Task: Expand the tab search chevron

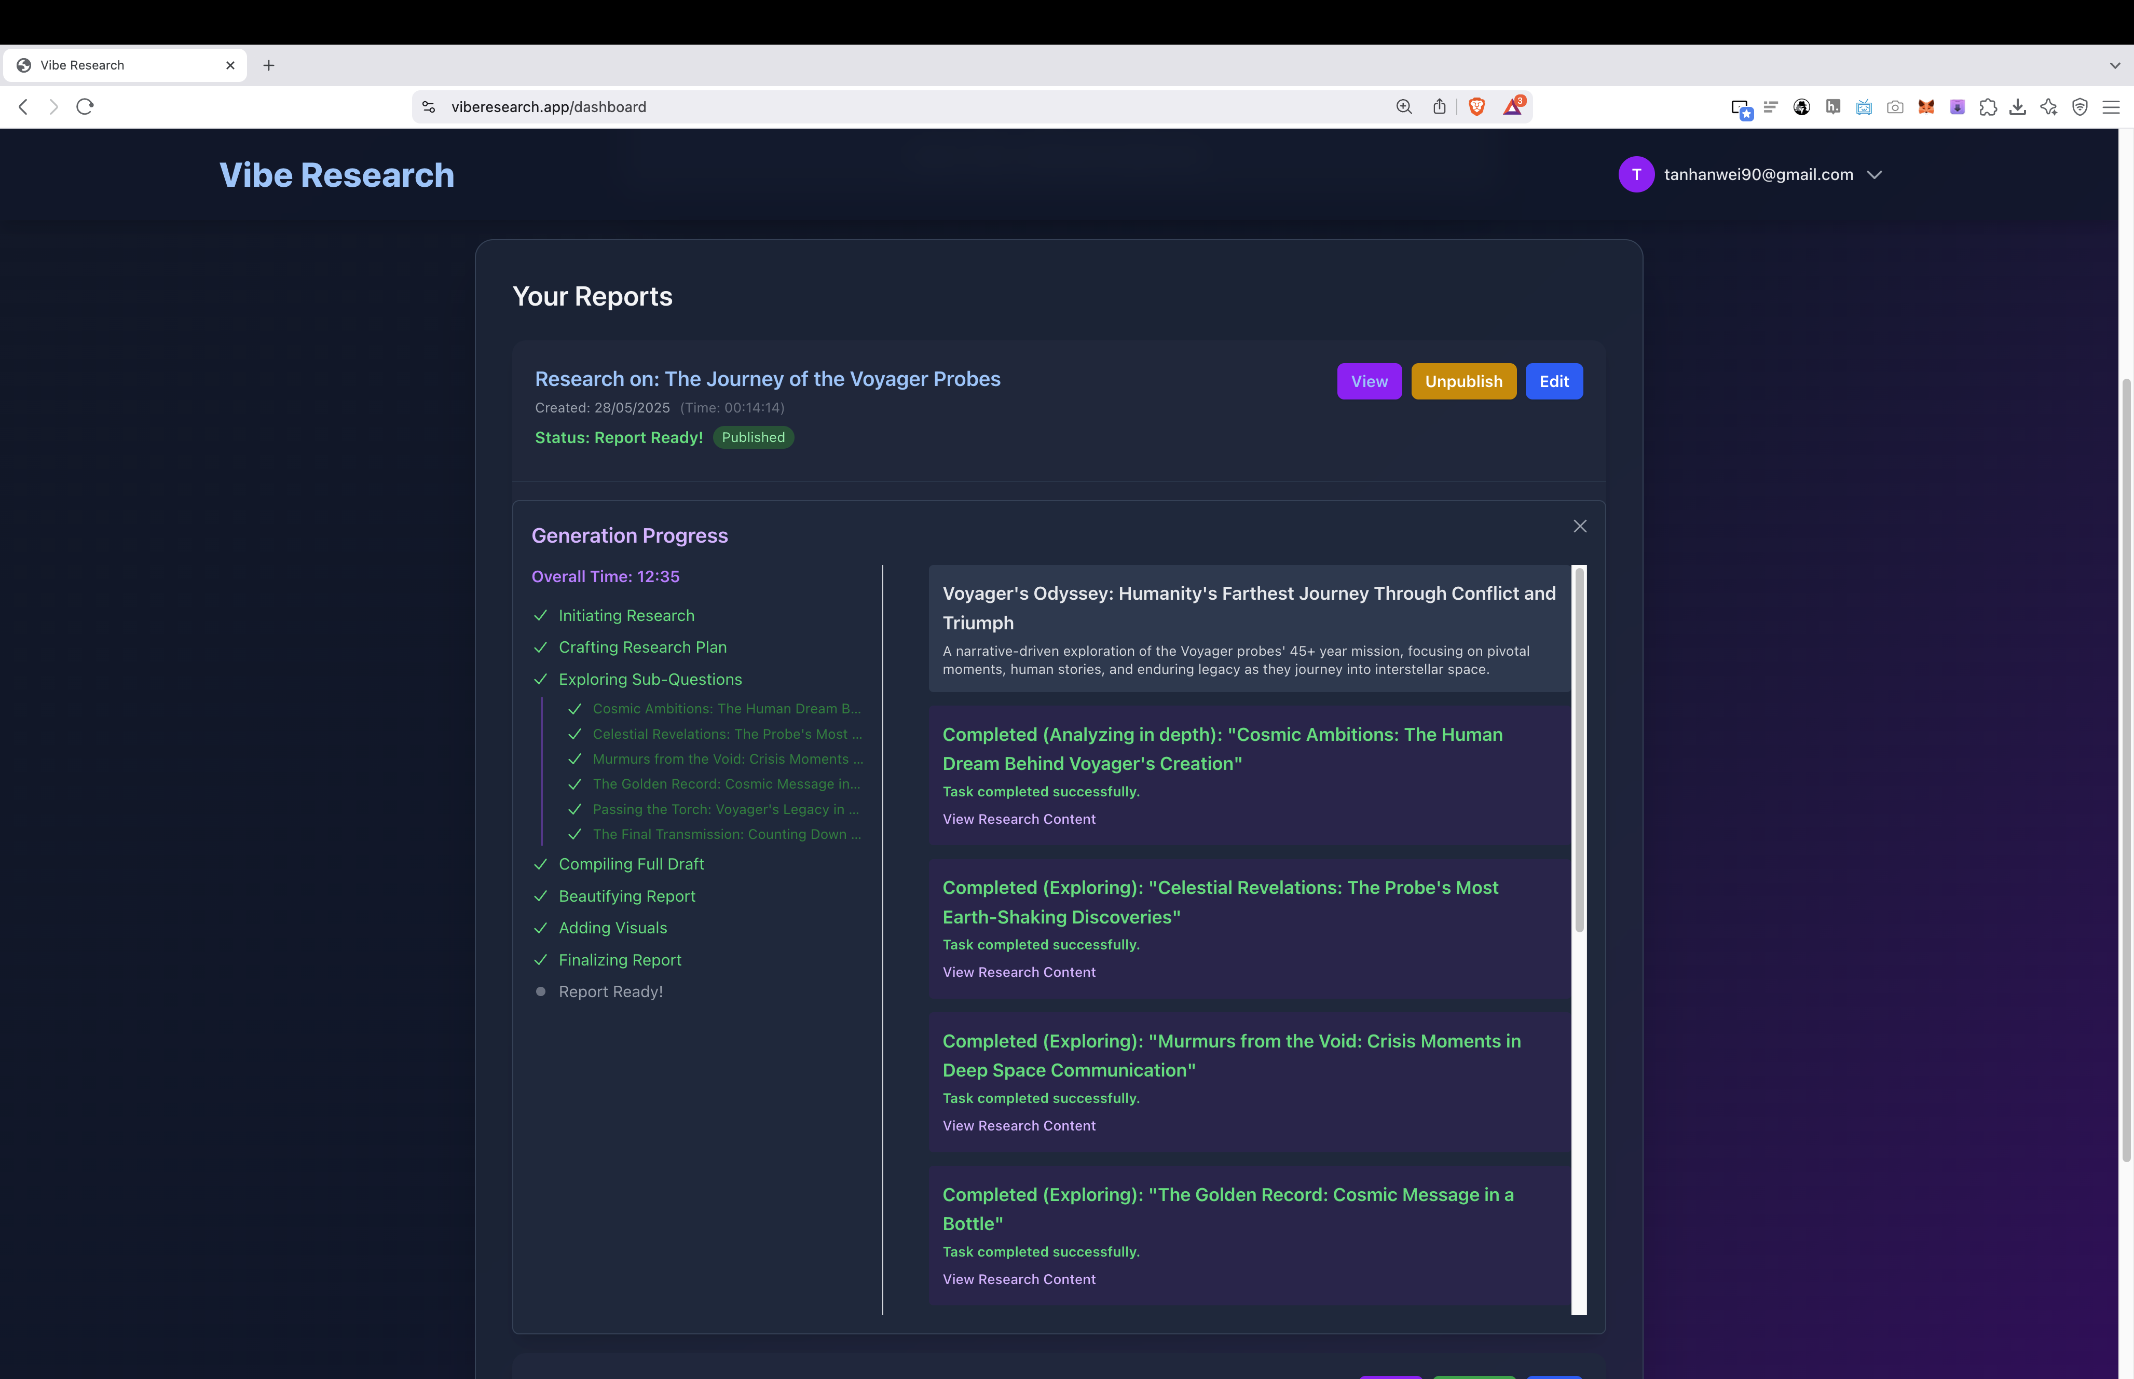Action: click(x=2114, y=65)
